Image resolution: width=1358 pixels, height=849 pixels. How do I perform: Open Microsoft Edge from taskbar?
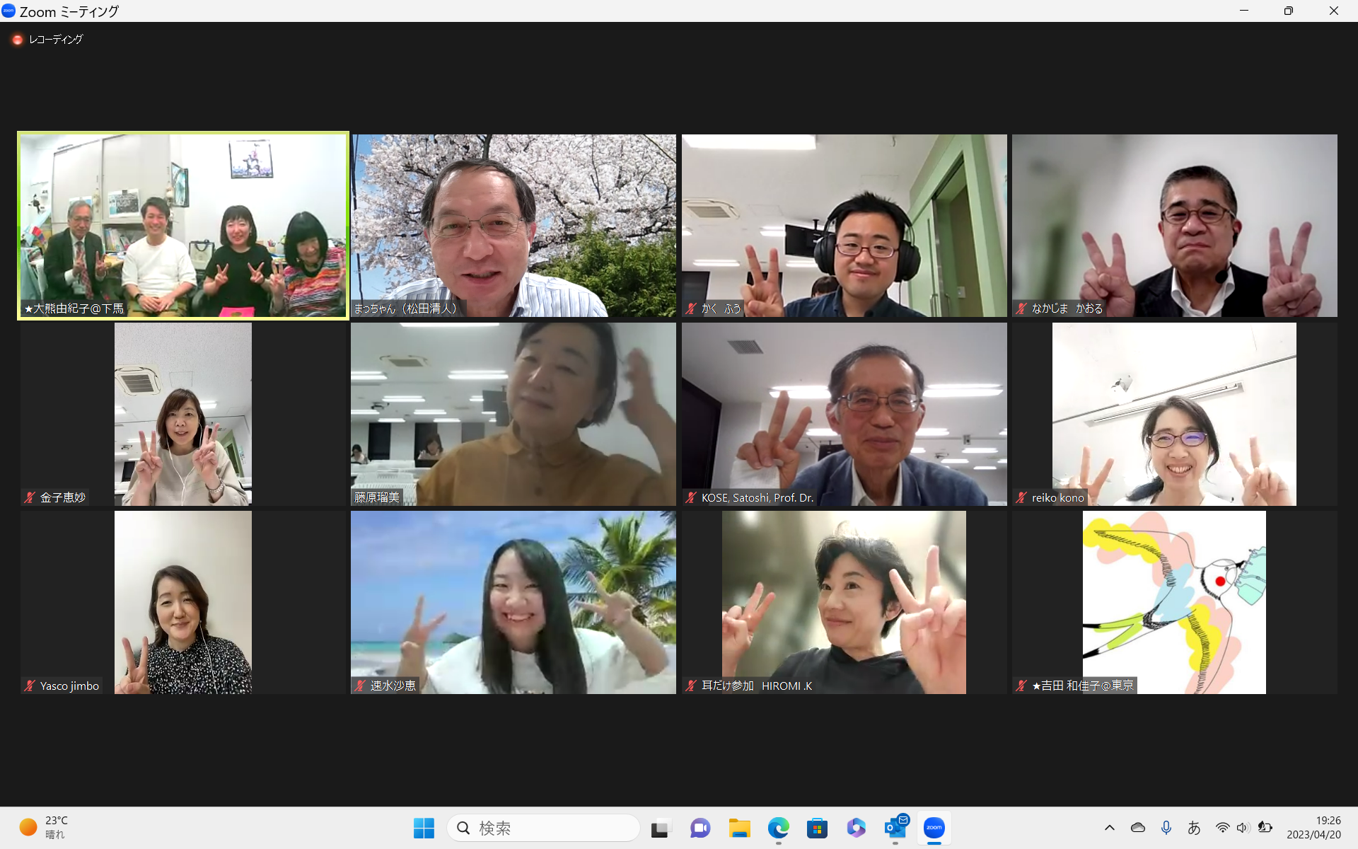779,828
